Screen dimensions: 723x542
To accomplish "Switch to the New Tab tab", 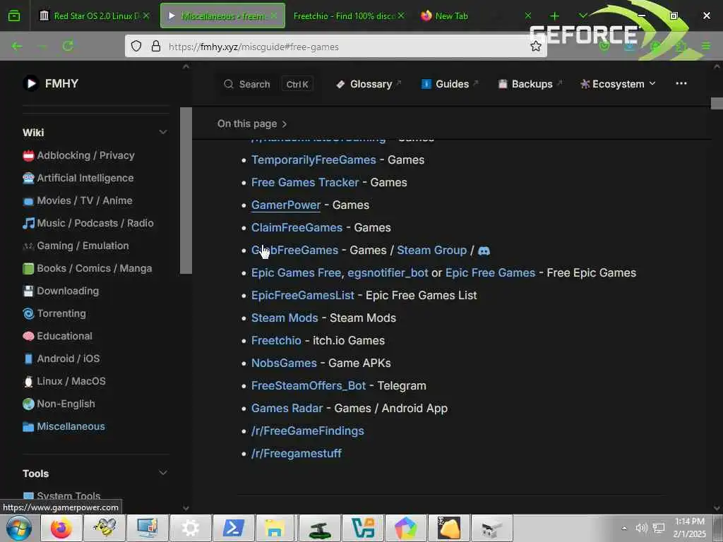I will click(x=475, y=16).
